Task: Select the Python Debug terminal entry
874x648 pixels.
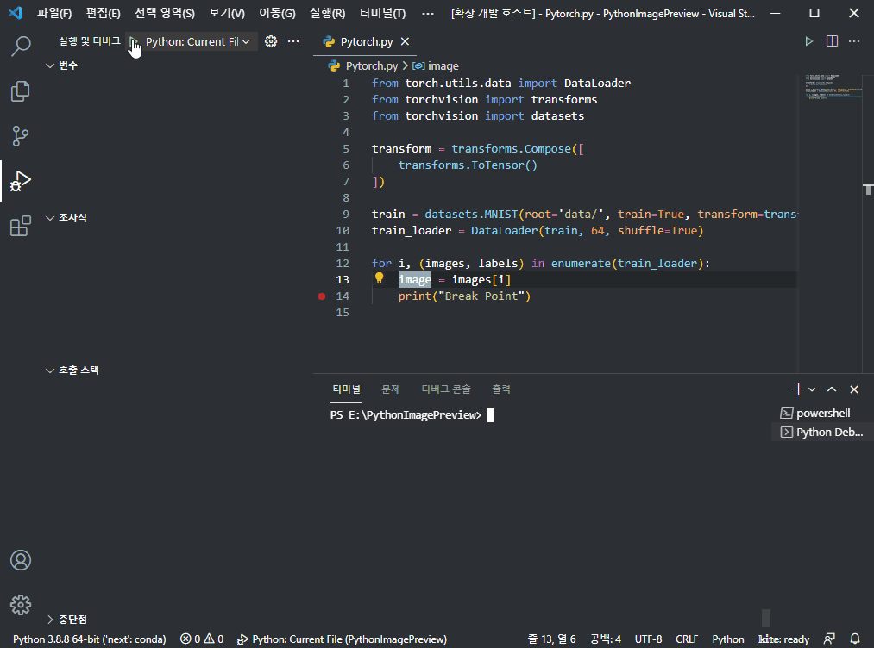Action: [x=823, y=432]
